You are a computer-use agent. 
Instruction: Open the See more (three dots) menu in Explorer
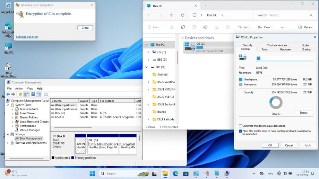pos(282,27)
